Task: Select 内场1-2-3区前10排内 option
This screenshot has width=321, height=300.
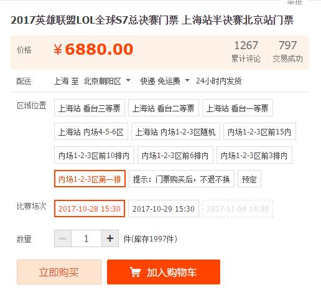Action: [x=94, y=155]
